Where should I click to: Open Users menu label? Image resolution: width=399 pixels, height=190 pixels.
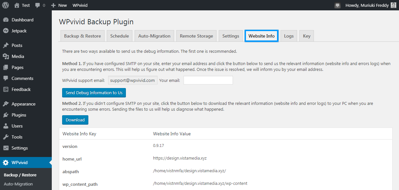(17, 126)
